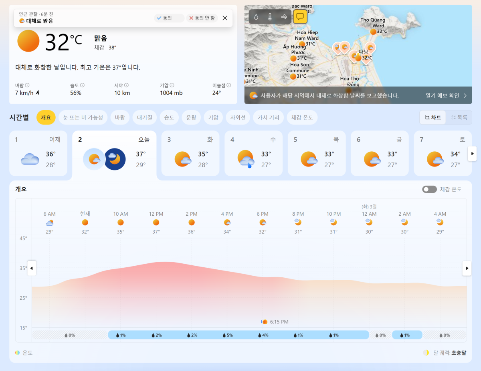Open info icon next to 기압
Viewport: 481px width, 371px height.
point(172,85)
